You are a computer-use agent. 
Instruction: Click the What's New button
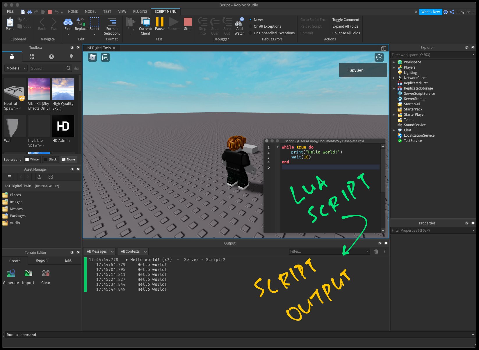430,12
